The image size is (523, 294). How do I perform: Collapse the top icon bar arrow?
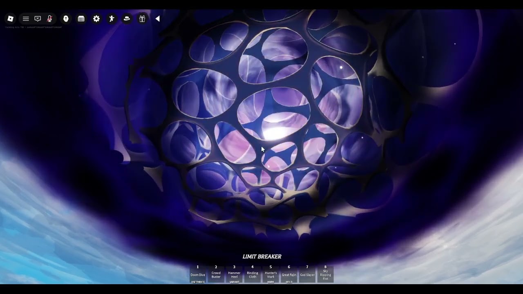click(157, 19)
